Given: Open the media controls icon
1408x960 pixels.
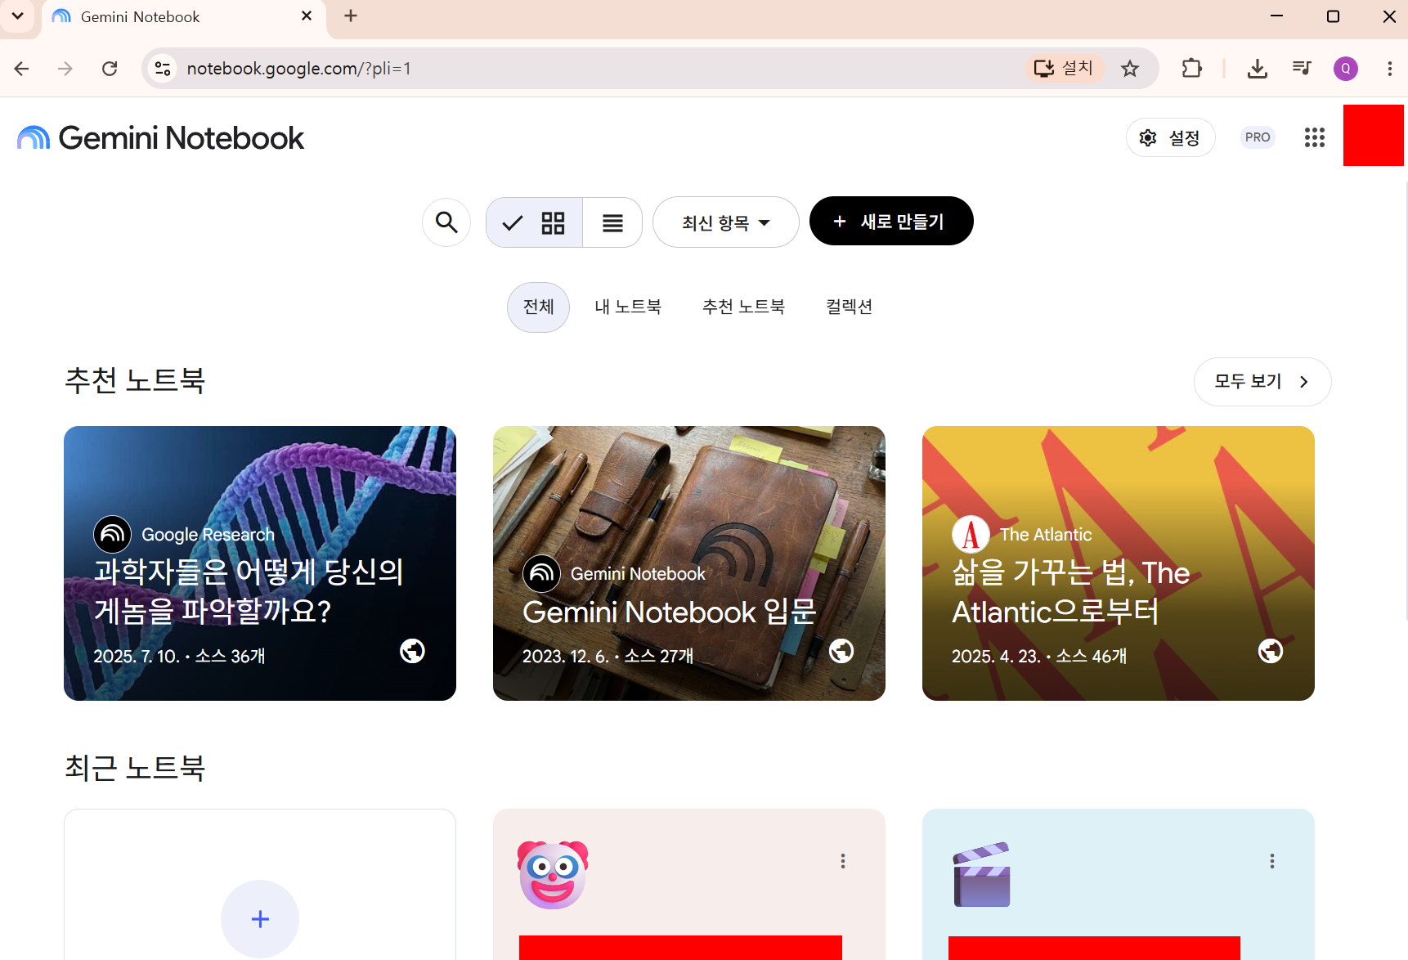Looking at the screenshot, I should [1302, 69].
